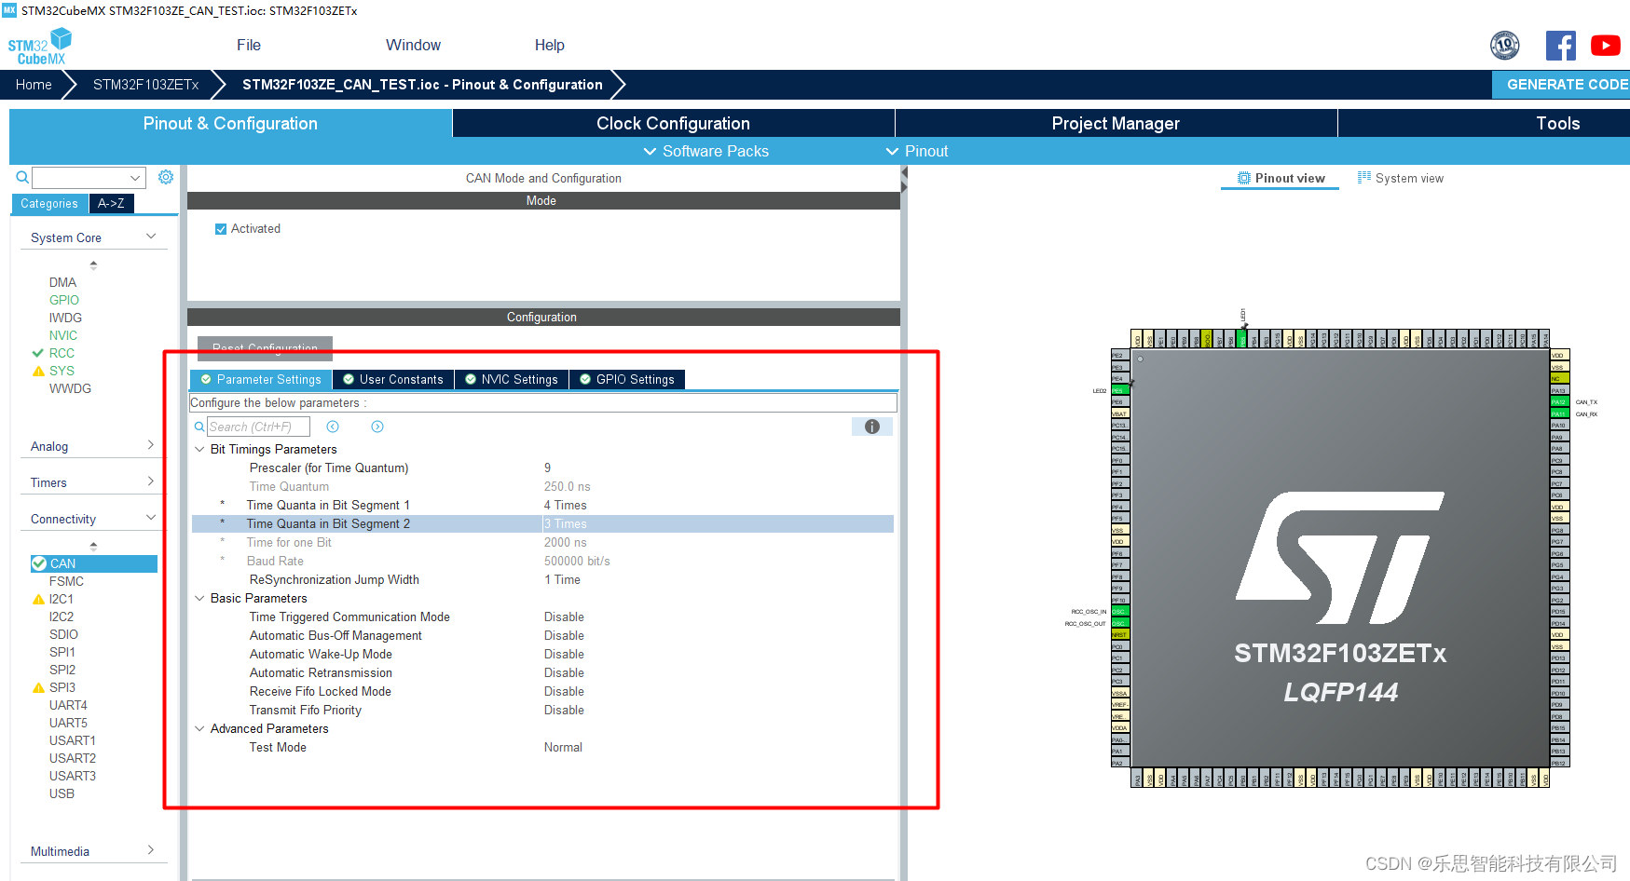Image resolution: width=1630 pixels, height=881 pixels.
Task: Click the Prescaler value 9
Action: coord(548,468)
